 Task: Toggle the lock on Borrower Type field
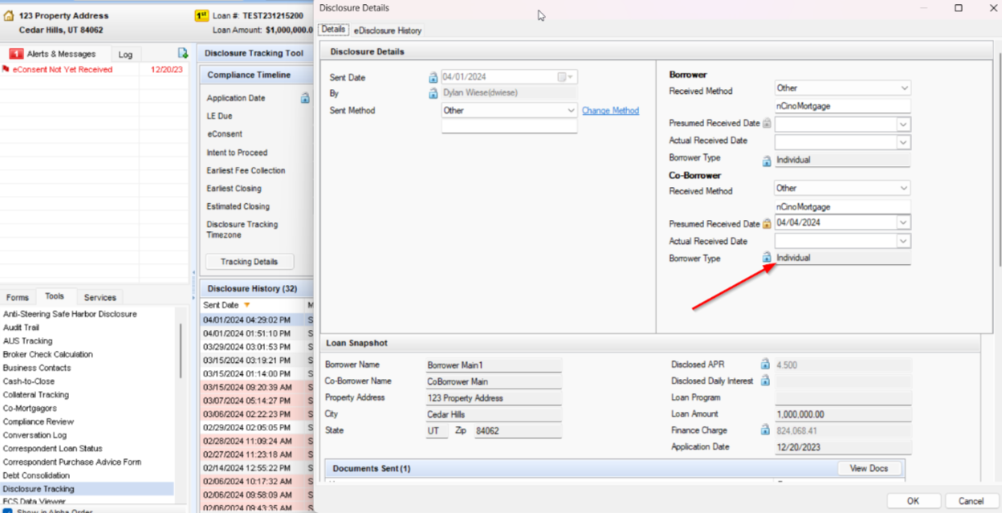tap(765, 160)
